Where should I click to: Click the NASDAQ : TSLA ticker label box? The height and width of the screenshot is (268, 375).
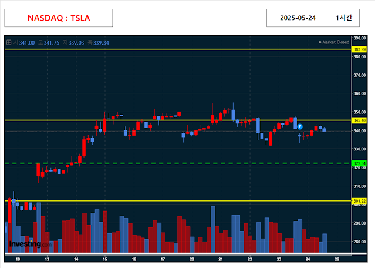click(58, 18)
